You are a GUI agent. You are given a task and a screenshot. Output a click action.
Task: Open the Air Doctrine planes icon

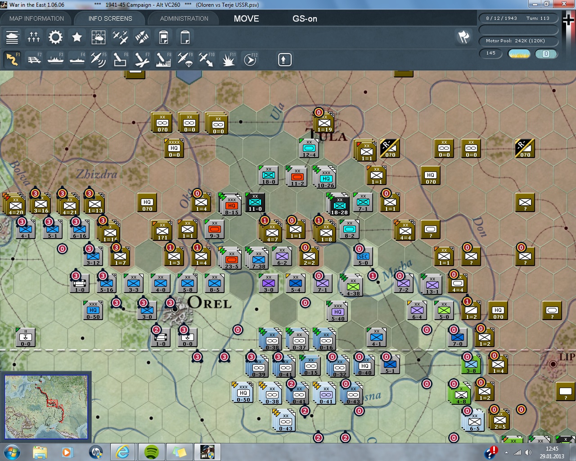tap(120, 37)
